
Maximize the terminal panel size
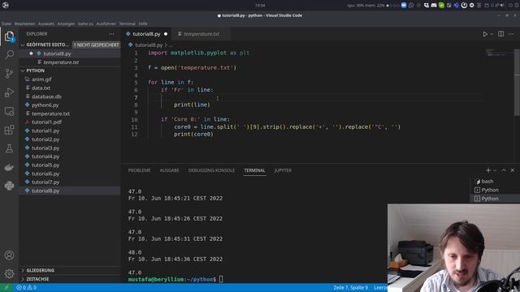[504, 170]
